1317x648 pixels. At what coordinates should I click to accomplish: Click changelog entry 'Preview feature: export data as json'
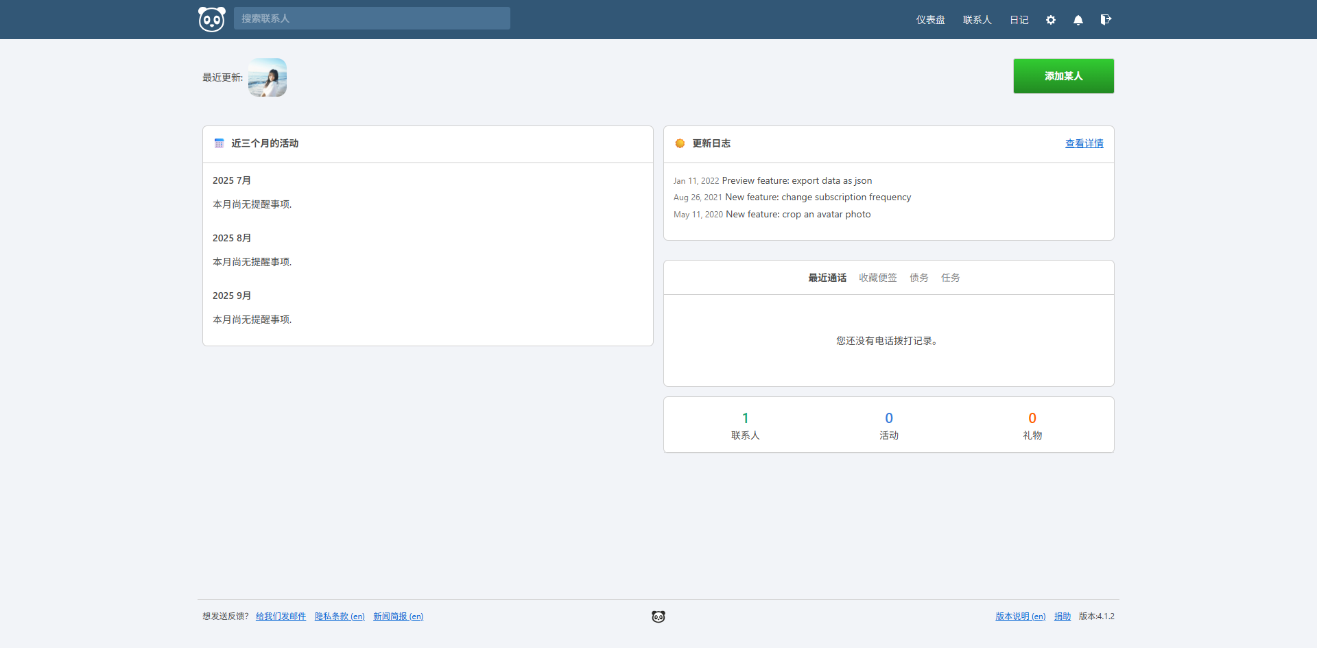(797, 181)
